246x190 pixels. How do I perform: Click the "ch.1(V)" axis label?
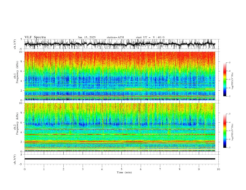15,44
